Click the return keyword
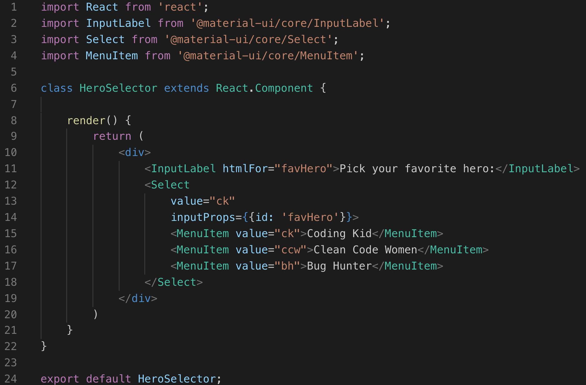586x385 pixels. tap(112, 136)
